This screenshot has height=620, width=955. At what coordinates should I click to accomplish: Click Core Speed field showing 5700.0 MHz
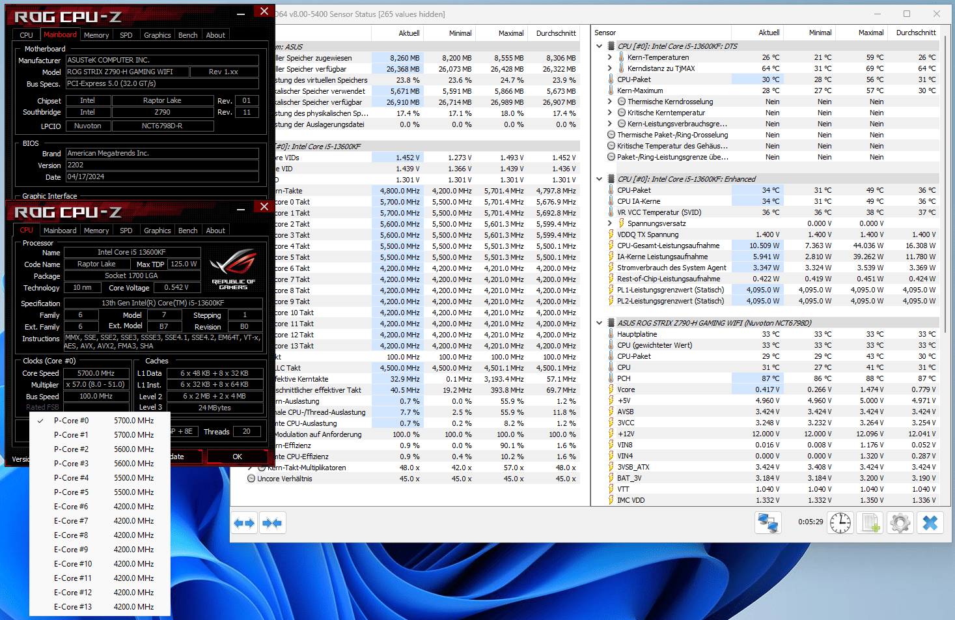click(x=96, y=373)
